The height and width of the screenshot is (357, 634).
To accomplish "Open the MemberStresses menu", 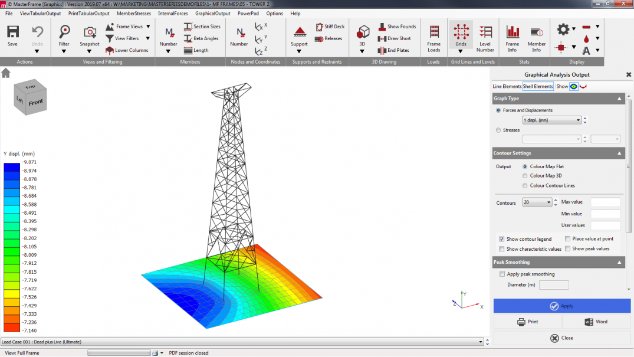I will (x=134, y=14).
